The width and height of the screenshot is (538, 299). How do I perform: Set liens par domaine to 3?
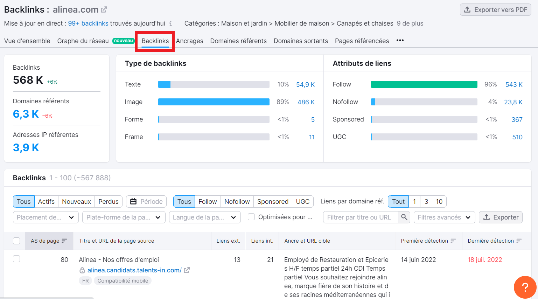(x=426, y=201)
